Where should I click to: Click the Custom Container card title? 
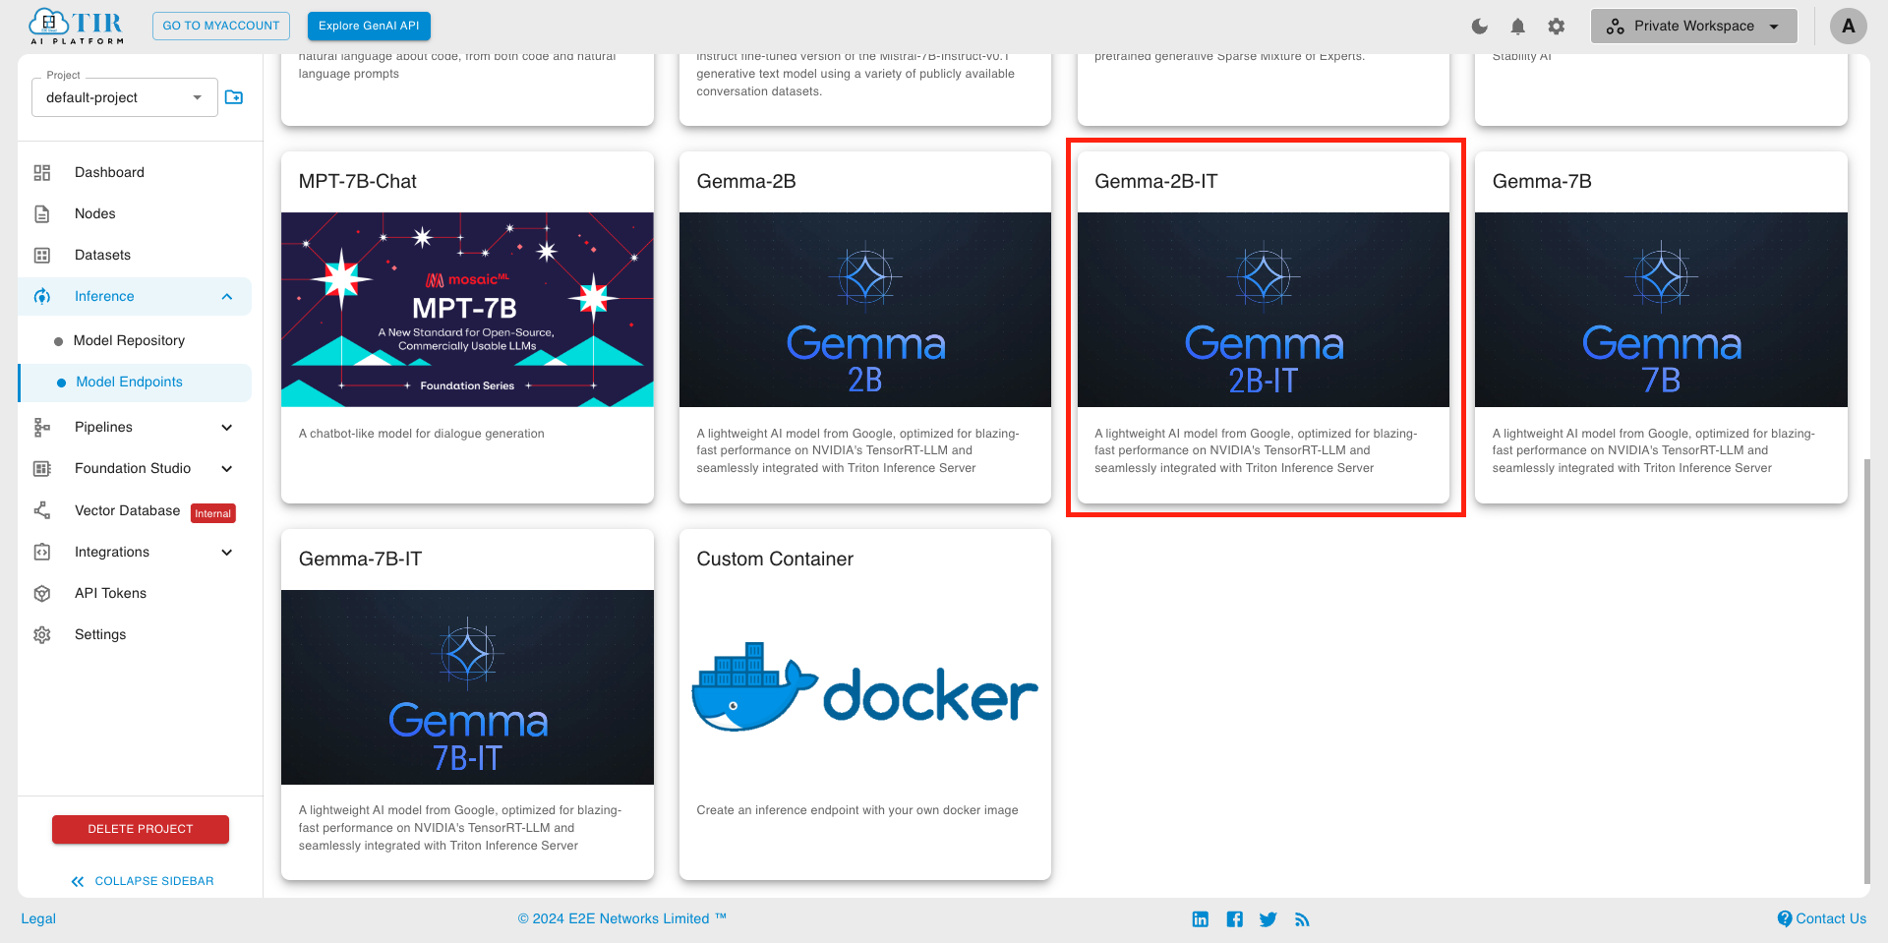[775, 560]
